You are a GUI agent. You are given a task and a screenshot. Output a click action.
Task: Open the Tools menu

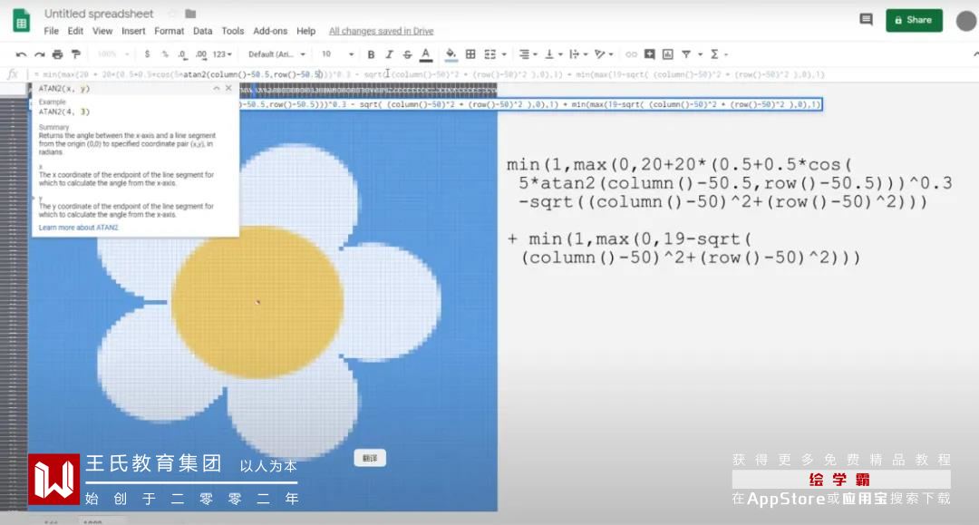click(232, 31)
